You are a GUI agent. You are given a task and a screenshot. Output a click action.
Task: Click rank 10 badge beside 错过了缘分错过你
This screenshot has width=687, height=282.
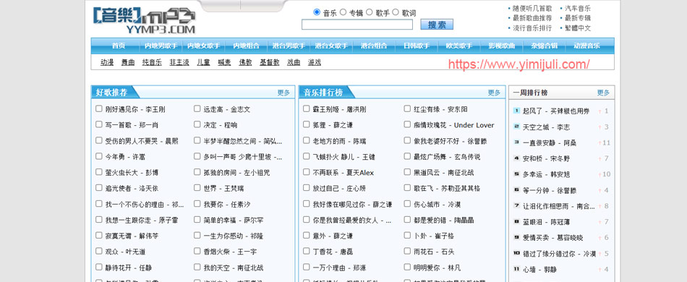516,253
